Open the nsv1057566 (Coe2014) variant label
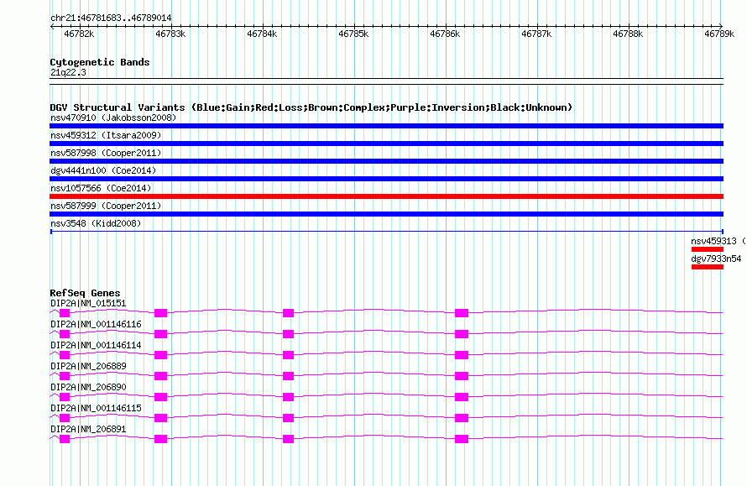 point(101,188)
